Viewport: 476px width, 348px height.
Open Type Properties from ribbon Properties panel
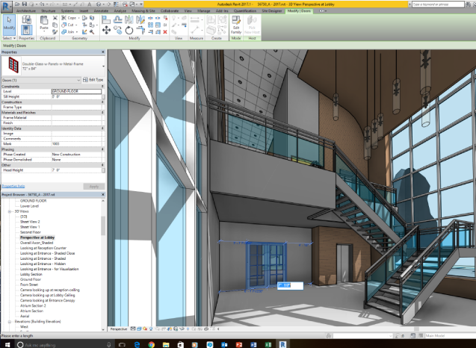(x=26, y=19)
